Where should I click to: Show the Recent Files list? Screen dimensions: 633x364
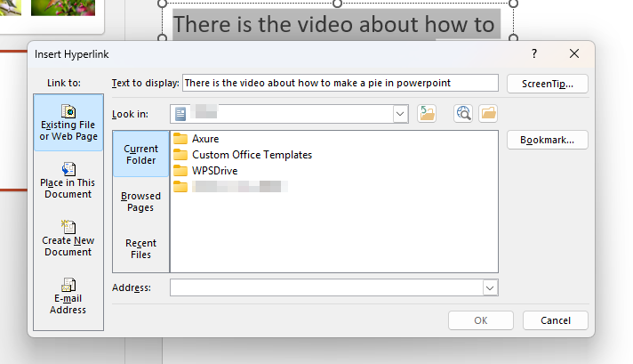(140, 248)
